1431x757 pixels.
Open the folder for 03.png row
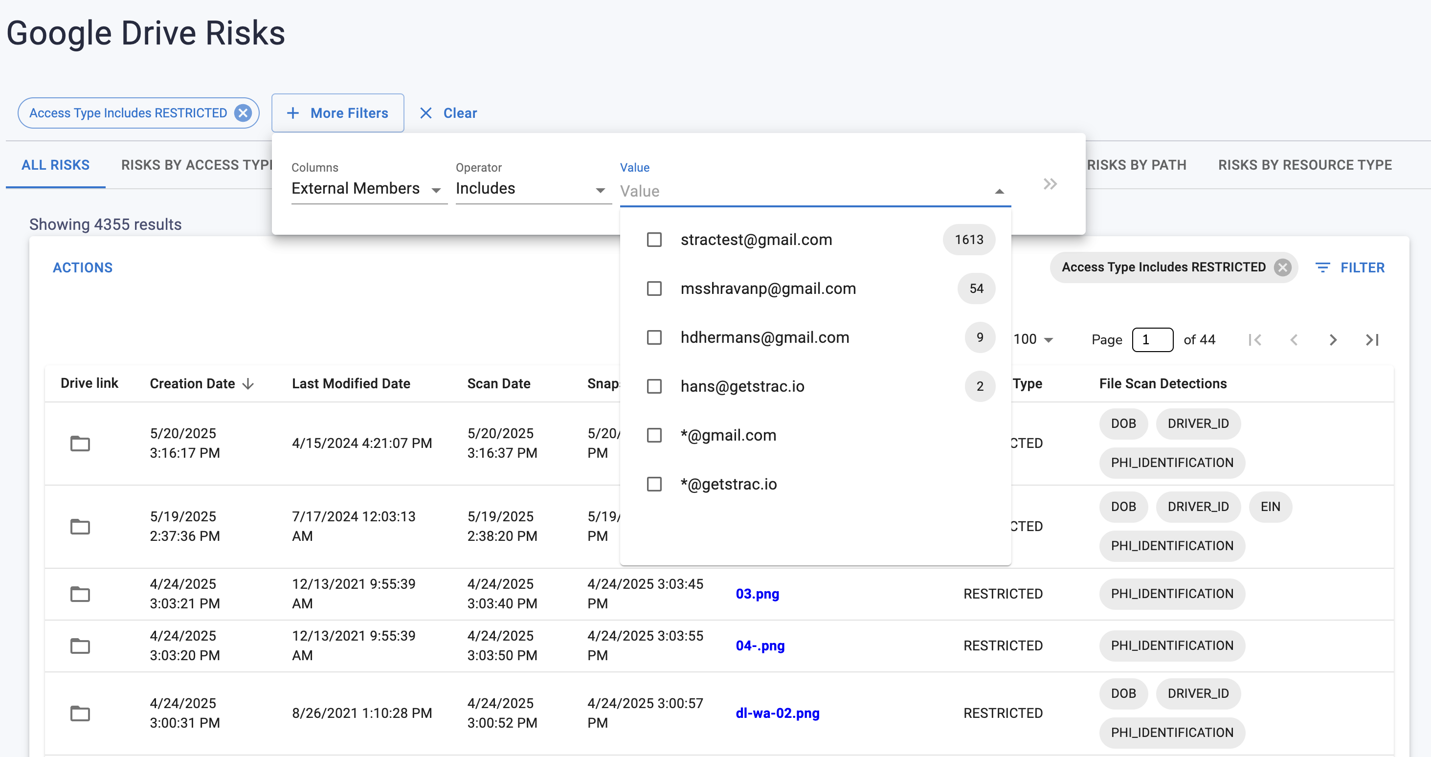coord(80,594)
